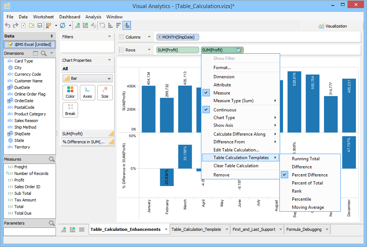The height and width of the screenshot is (247, 367).
Task: Select the All marks header
Action: [x=88, y=69]
